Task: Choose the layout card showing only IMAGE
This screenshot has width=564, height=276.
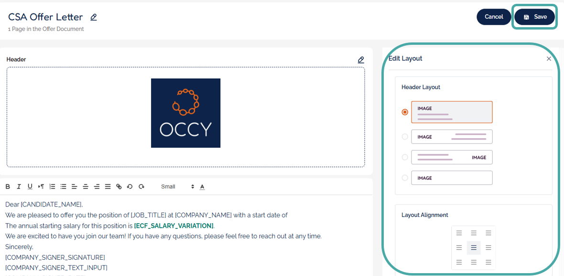Action: pos(452,178)
